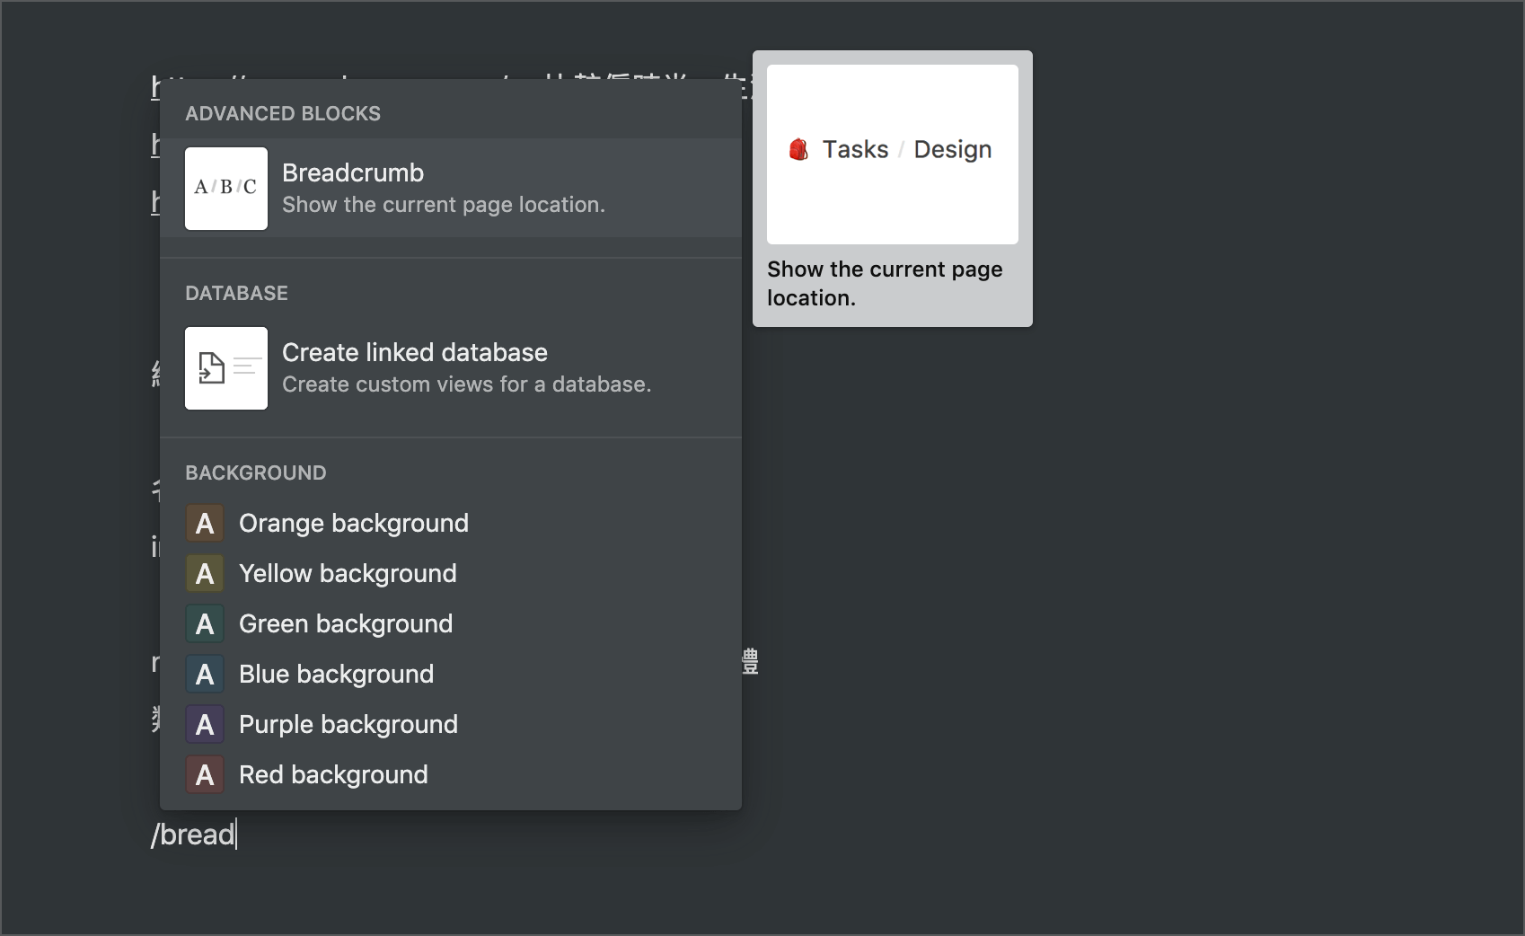Apply Blue background from menu text
Viewport: 1525px width, 936px height.
pyautogui.click(x=336, y=674)
